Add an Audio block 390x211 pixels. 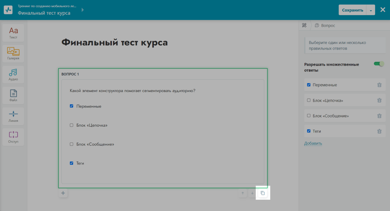(x=13, y=74)
